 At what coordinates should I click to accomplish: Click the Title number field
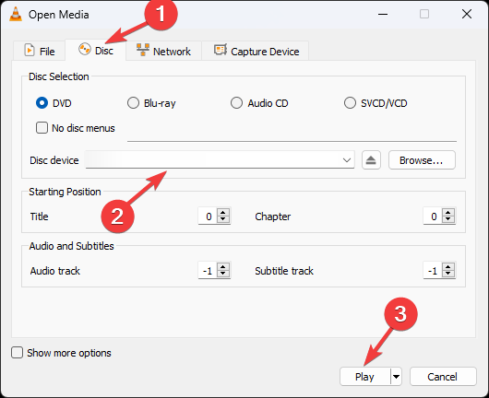point(208,217)
